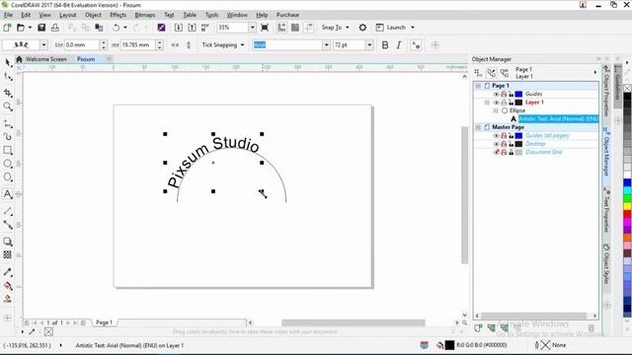The height and width of the screenshot is (355, 632).
Task: Open the Purchase menu item
Action: coord(287,15)
